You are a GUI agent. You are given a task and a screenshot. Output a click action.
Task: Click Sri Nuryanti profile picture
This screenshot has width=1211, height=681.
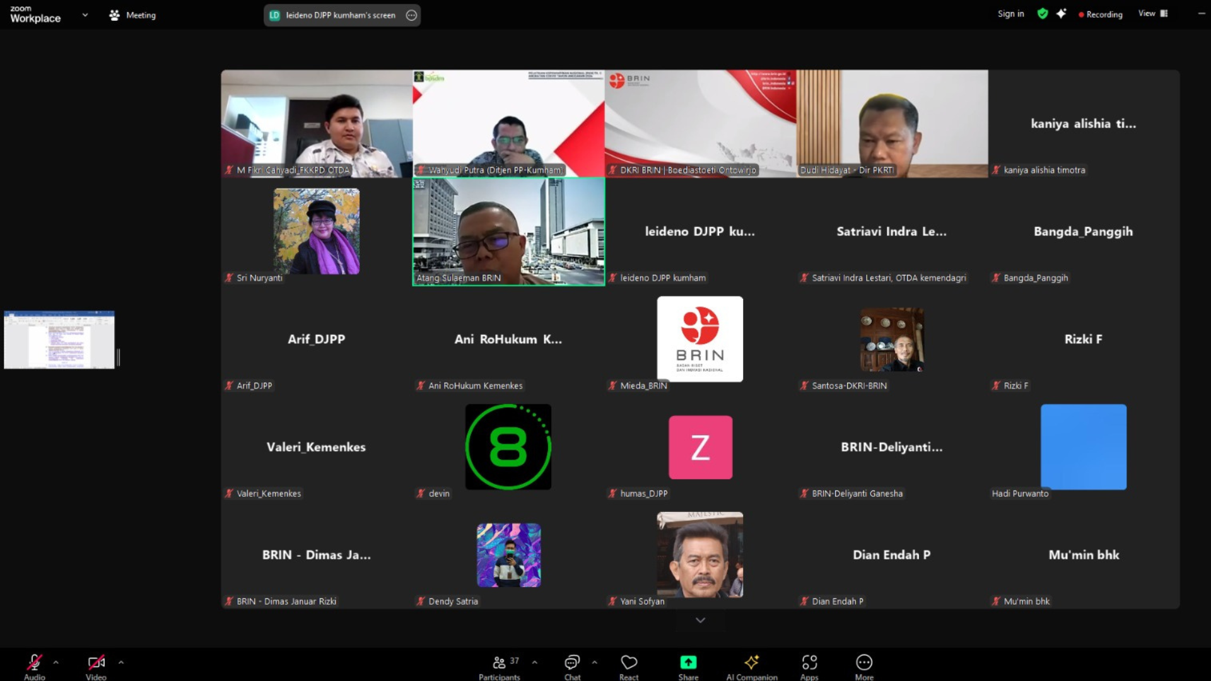click(317, 231)
